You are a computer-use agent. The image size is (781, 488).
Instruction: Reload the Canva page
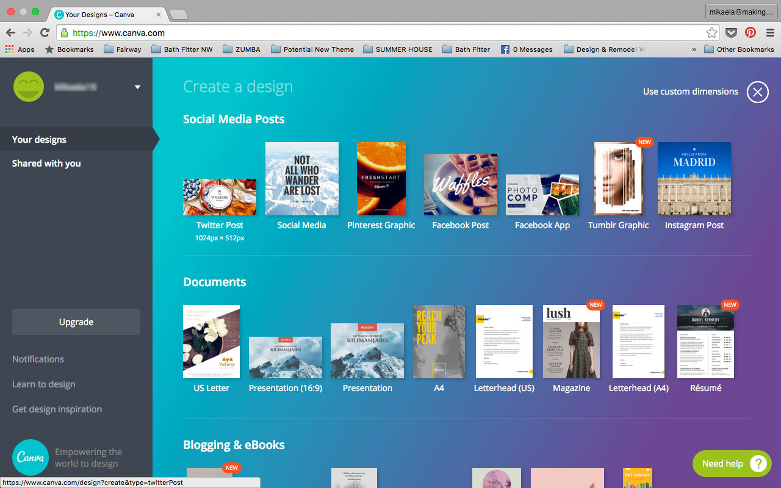pos(45,33)
